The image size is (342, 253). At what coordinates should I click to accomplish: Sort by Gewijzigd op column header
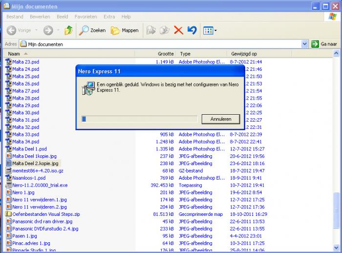coord(259,54)
